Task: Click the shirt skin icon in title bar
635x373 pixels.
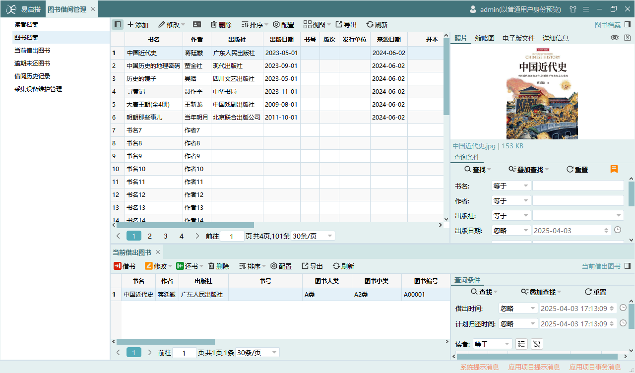Action: (x=573, y=9)
